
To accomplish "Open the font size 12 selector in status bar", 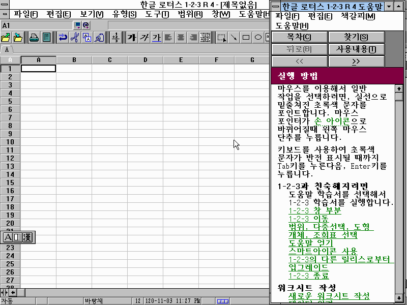I will pyautogui.click(x=138, y=301).
